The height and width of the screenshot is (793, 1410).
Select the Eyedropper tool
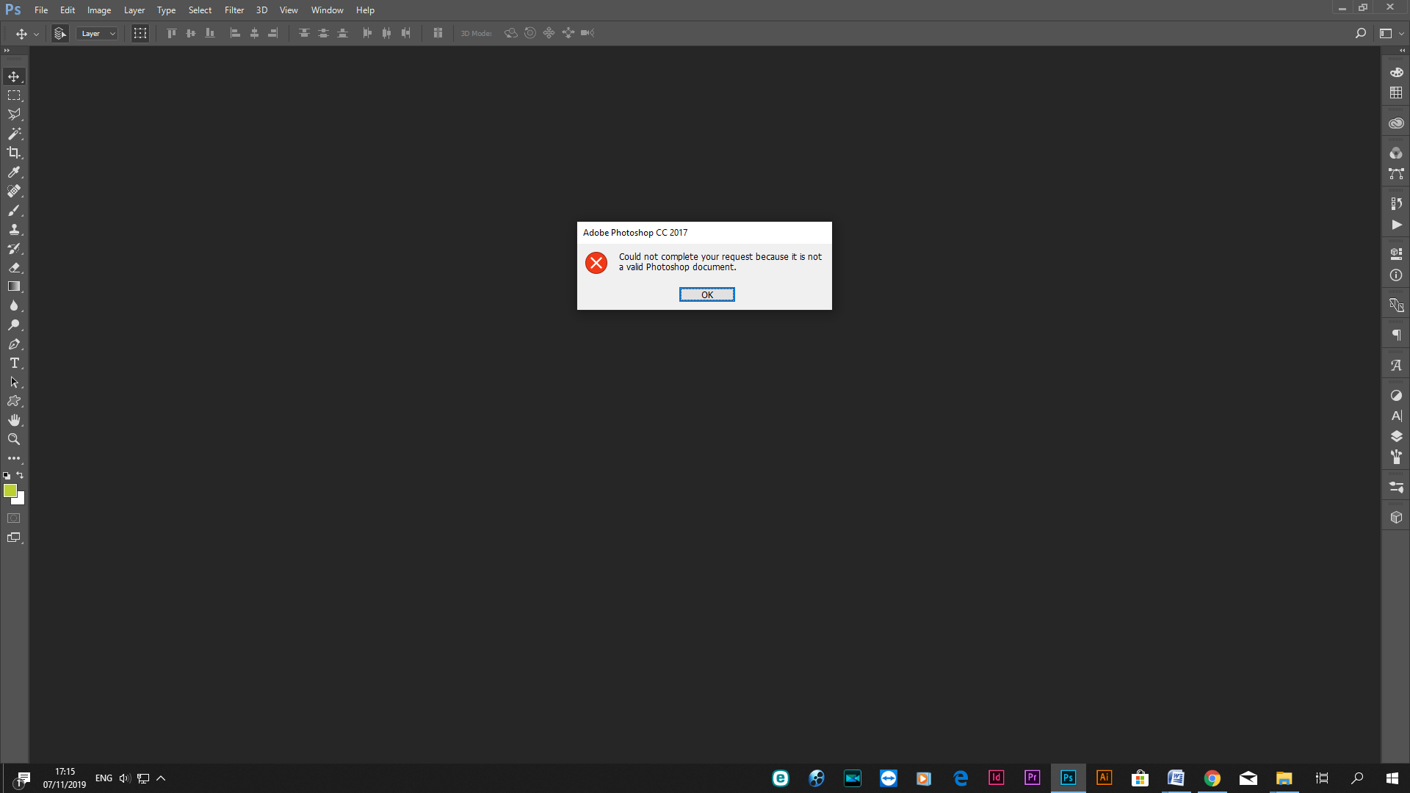(14, 172)
